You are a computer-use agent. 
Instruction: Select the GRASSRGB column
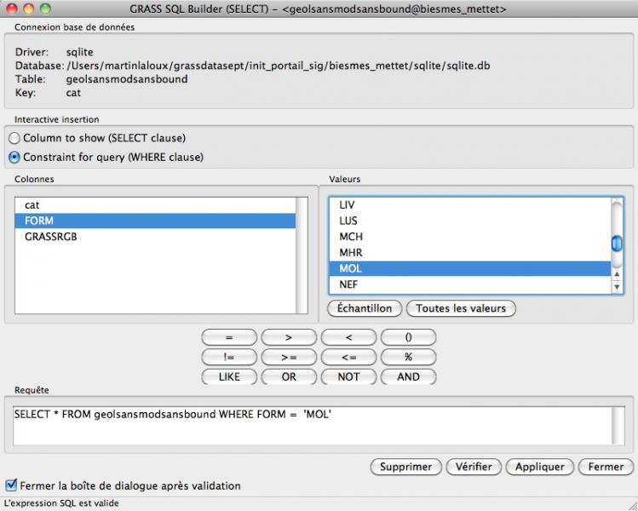[51, 237]
